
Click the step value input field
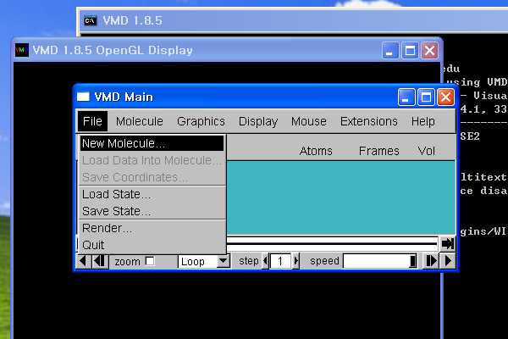(x=280, y=261)
